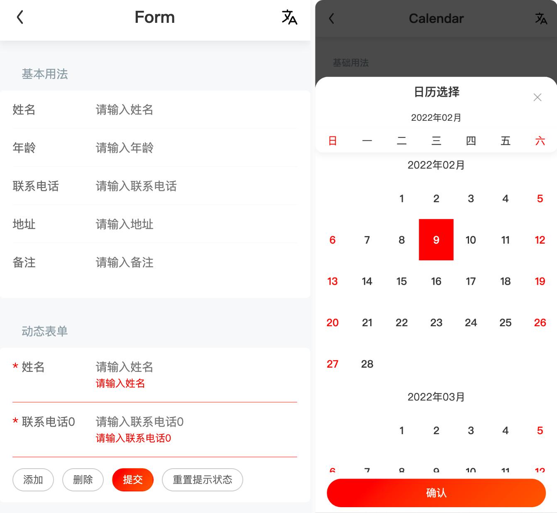This screenshot has width=557, height=513.
Task: Select February 21 in the calendar
Action: [x=367, y=322]
